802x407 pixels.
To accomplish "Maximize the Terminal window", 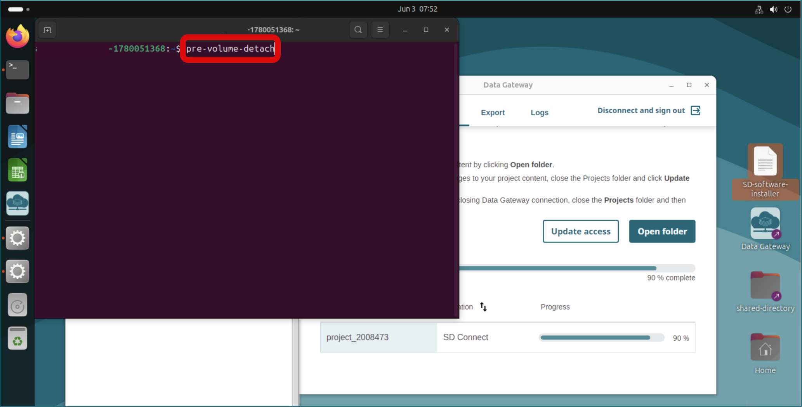I will click(426, 30).
